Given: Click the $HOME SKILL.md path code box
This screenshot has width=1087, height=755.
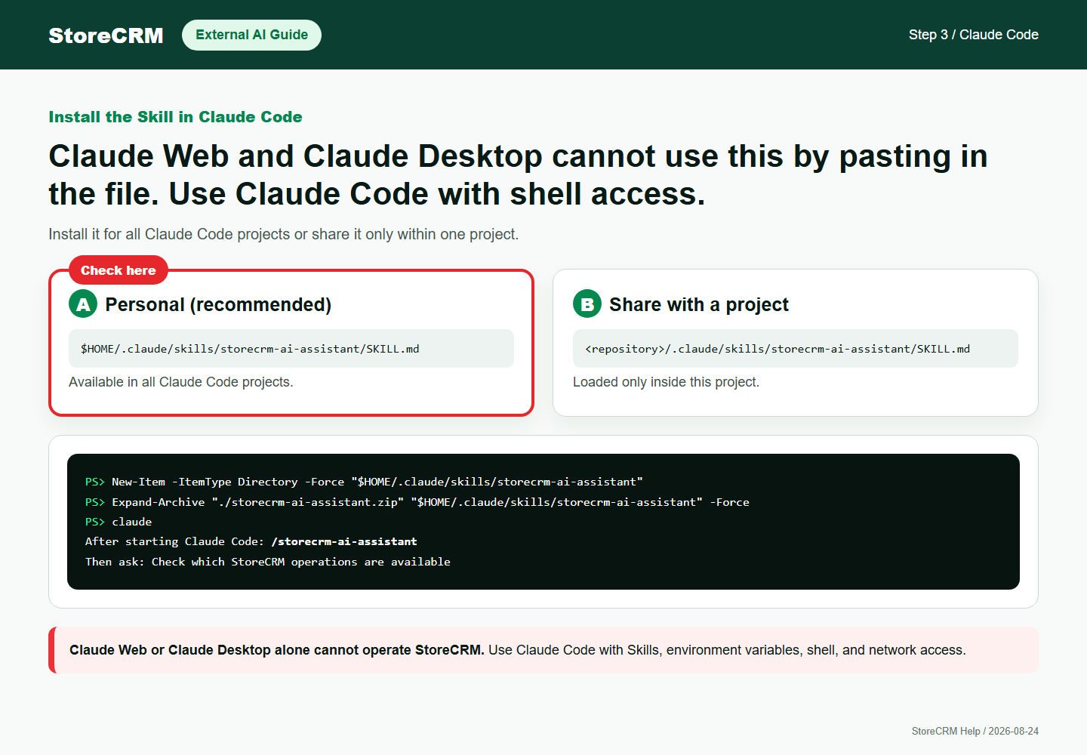Looking at the screenshot, I should click(291, 348).
